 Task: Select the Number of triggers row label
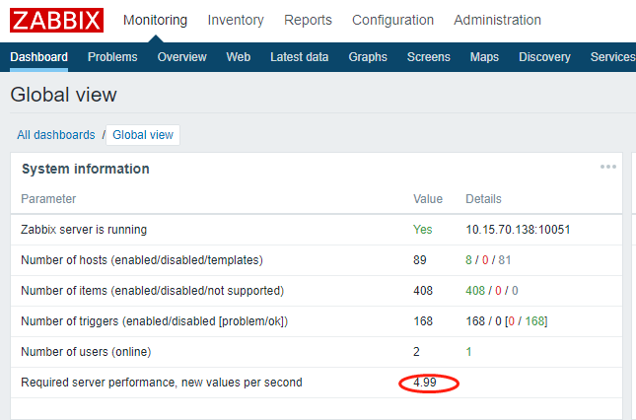tap(155, 321)
